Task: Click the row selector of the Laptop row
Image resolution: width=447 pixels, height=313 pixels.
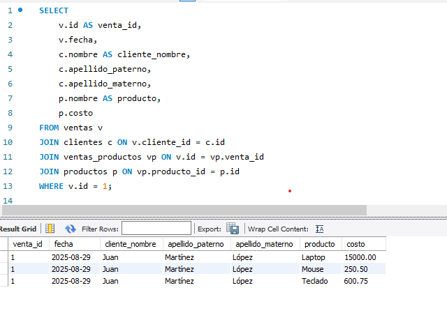Action: coord(4,257)
